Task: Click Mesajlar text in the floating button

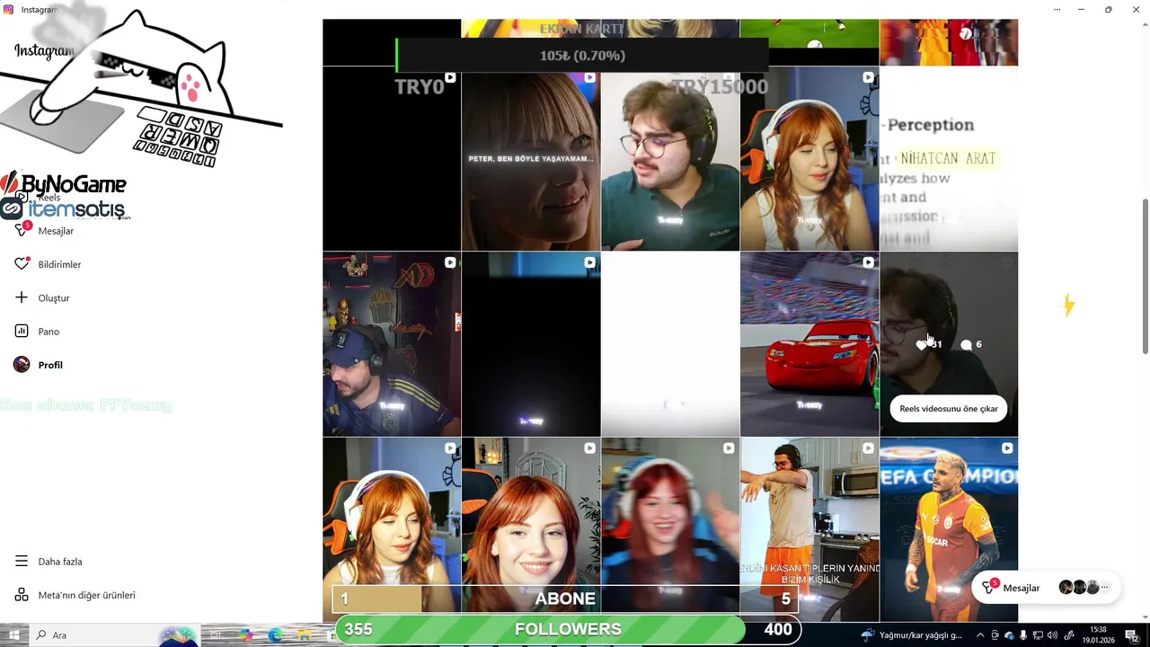Action: [x=1022, y=588]
